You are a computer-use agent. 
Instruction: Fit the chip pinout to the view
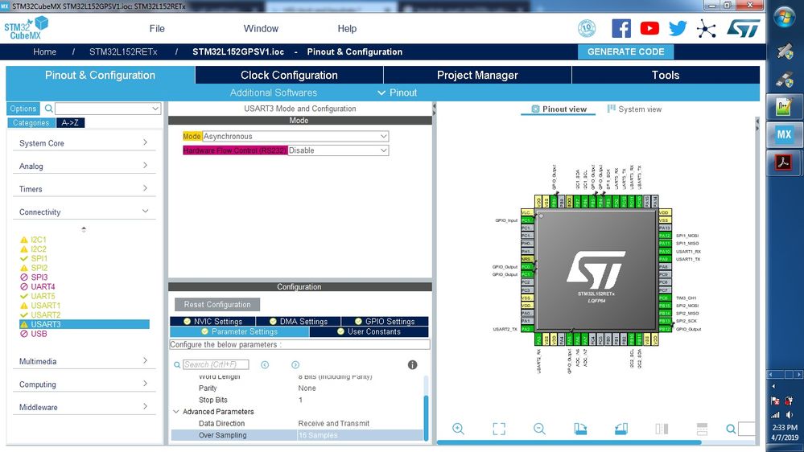click(499, 429)
